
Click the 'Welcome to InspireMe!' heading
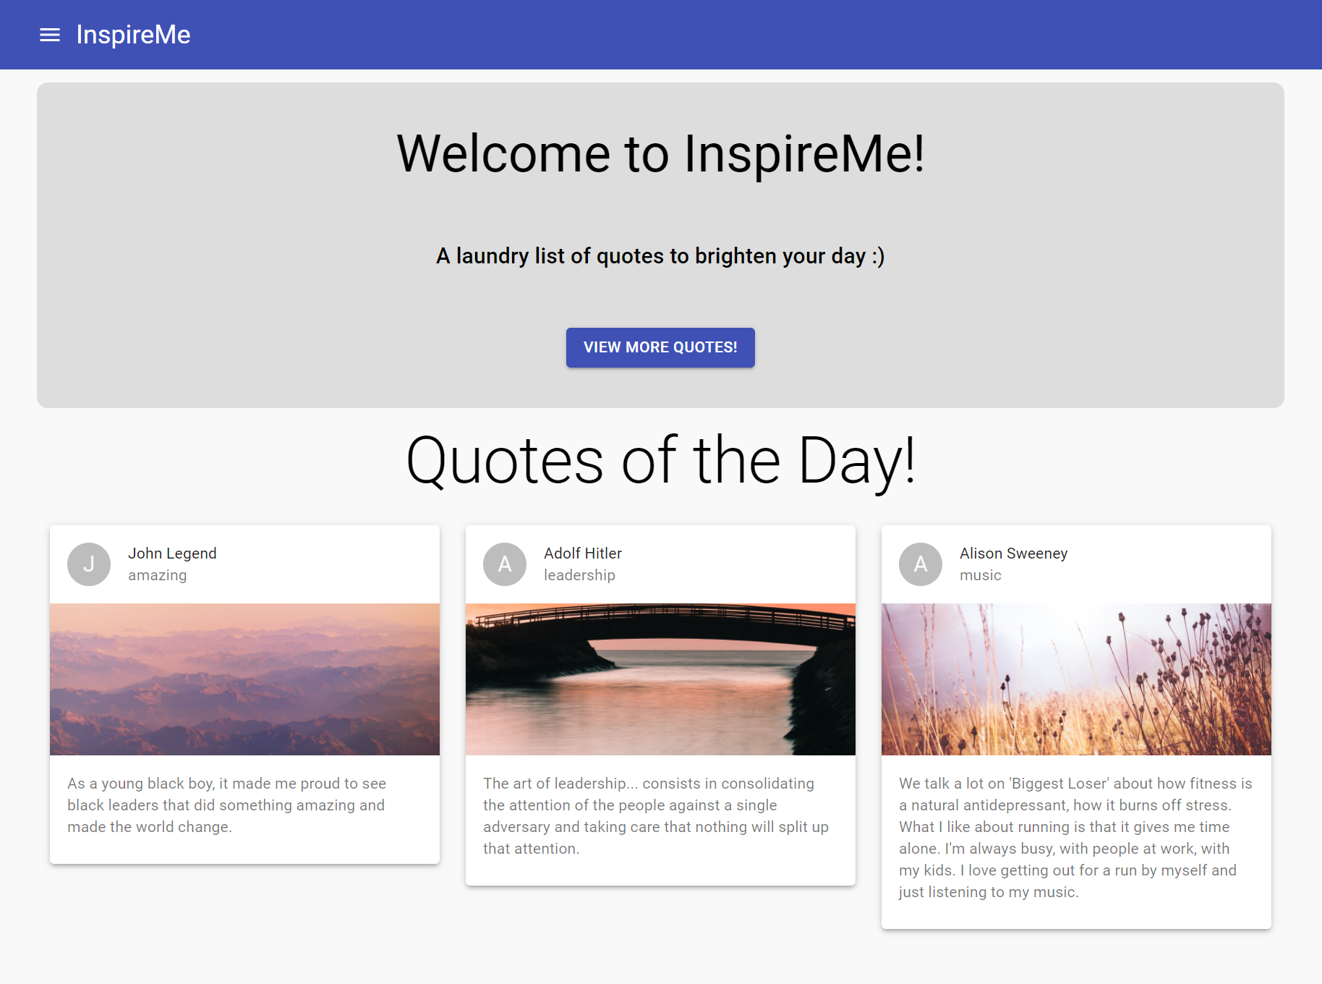click(660, 154)
